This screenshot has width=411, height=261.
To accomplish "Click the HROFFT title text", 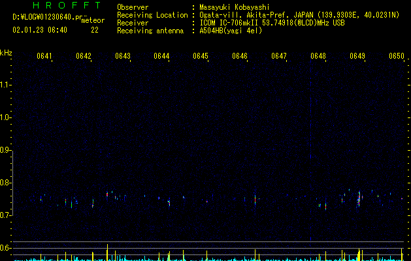I will 67,5.
